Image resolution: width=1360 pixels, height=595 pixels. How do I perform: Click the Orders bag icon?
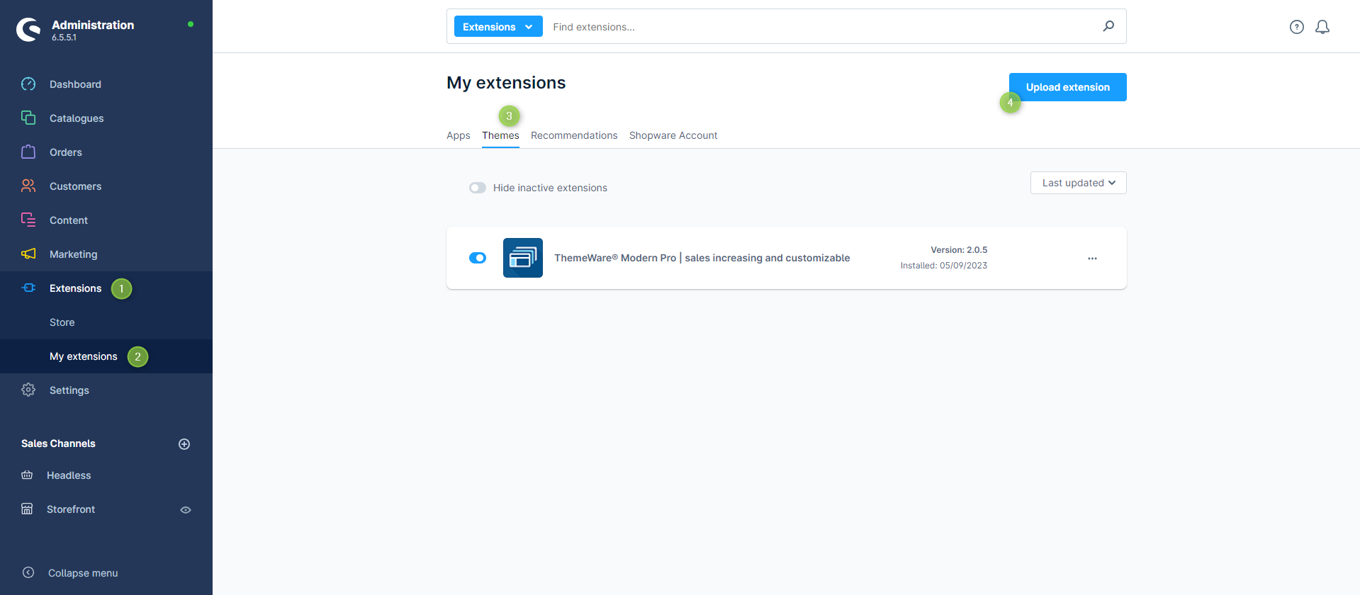[28, 152]
